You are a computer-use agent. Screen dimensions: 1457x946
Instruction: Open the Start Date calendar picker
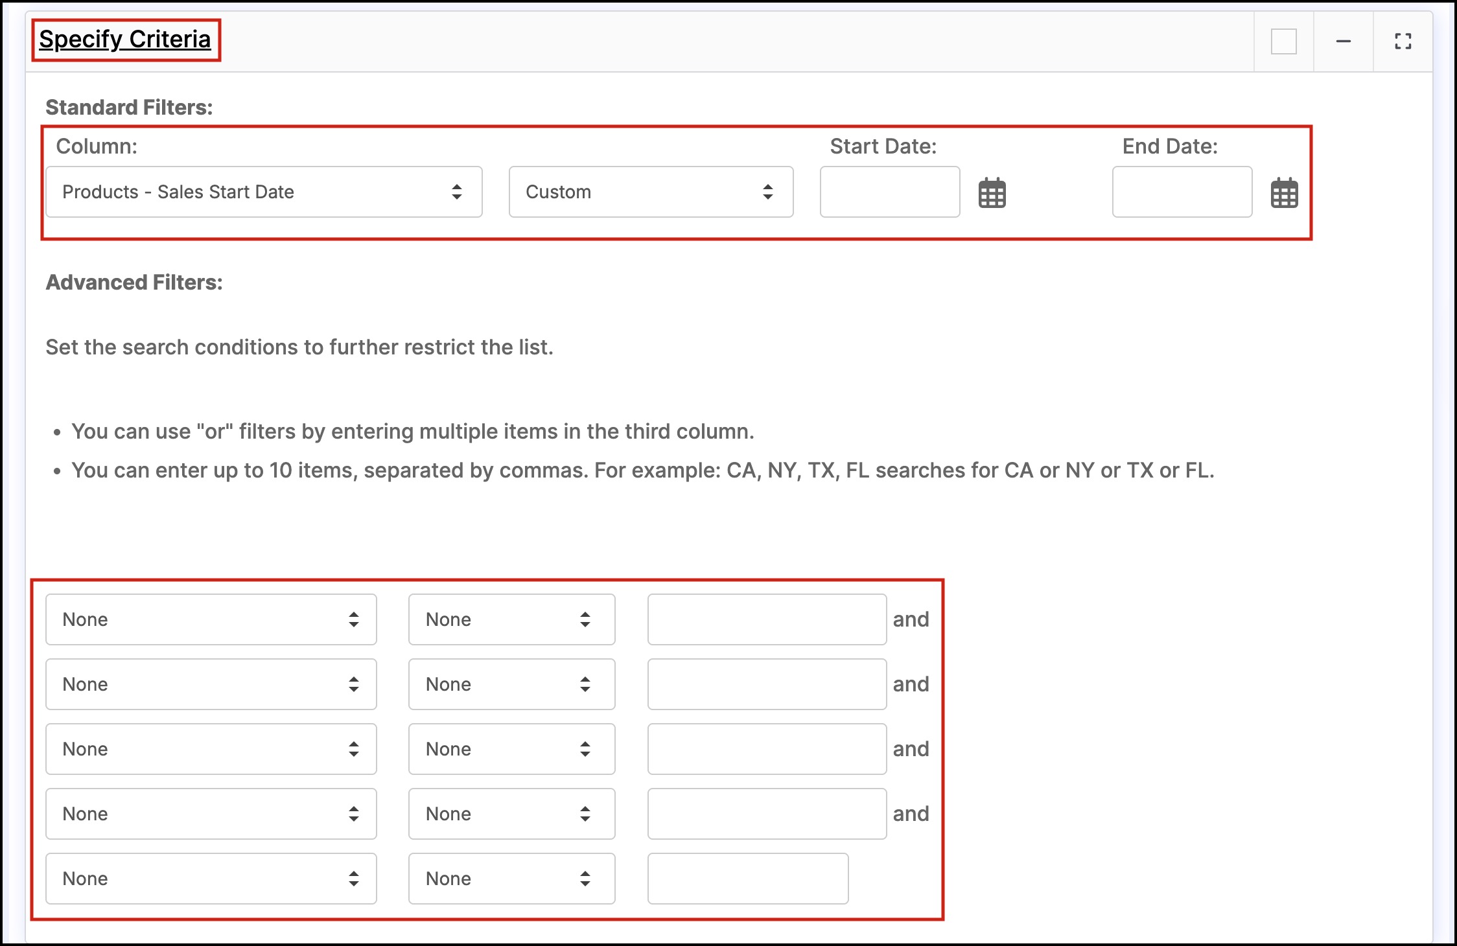992,193
